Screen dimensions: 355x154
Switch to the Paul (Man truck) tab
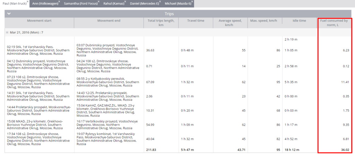[15, 3]
